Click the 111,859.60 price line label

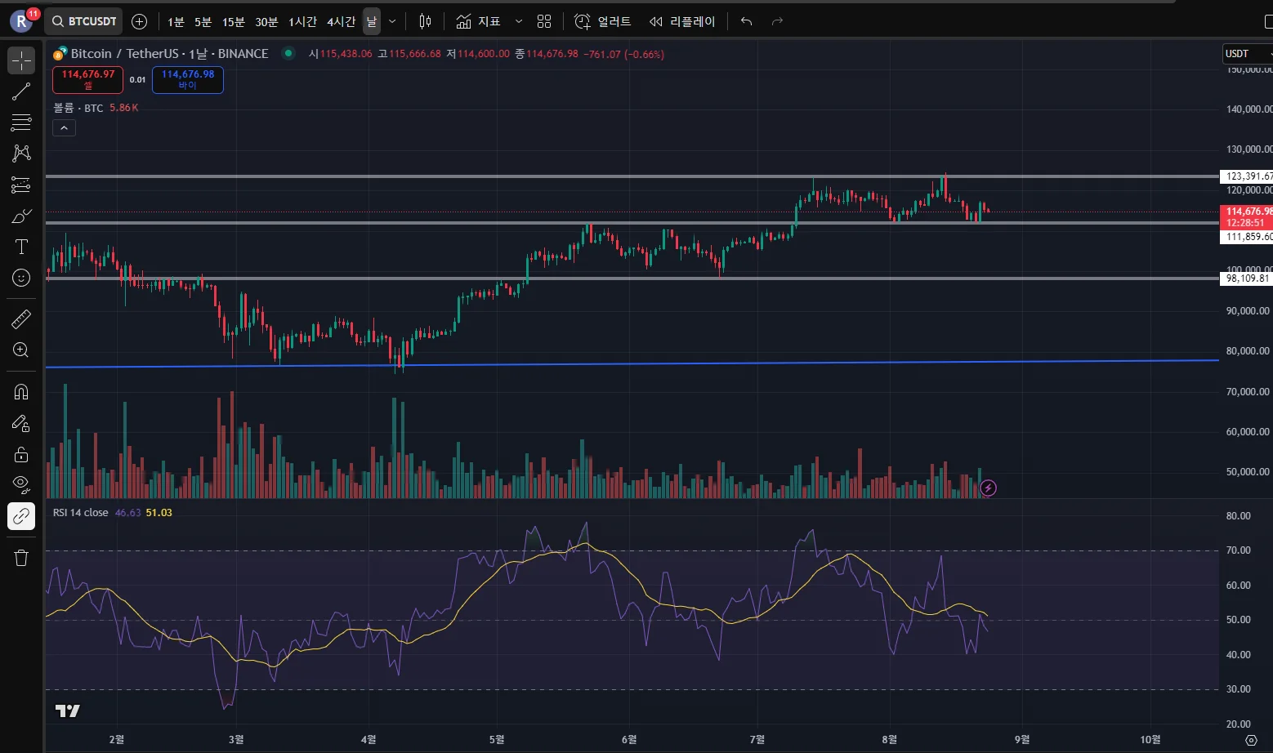click(1246, 237)
